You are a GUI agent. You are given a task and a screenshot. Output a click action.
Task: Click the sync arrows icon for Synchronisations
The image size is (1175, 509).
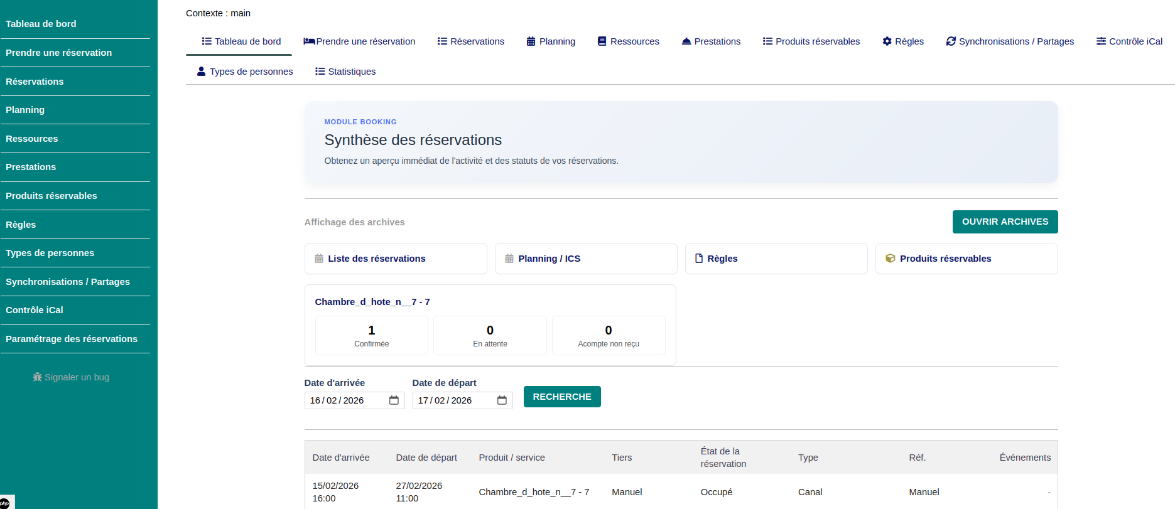[951, 41]
